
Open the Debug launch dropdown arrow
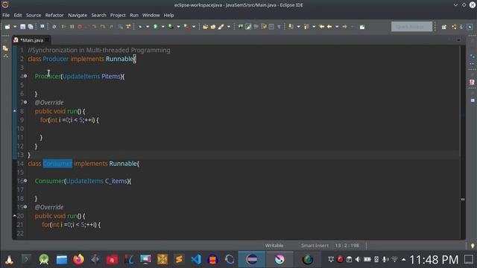148,27
